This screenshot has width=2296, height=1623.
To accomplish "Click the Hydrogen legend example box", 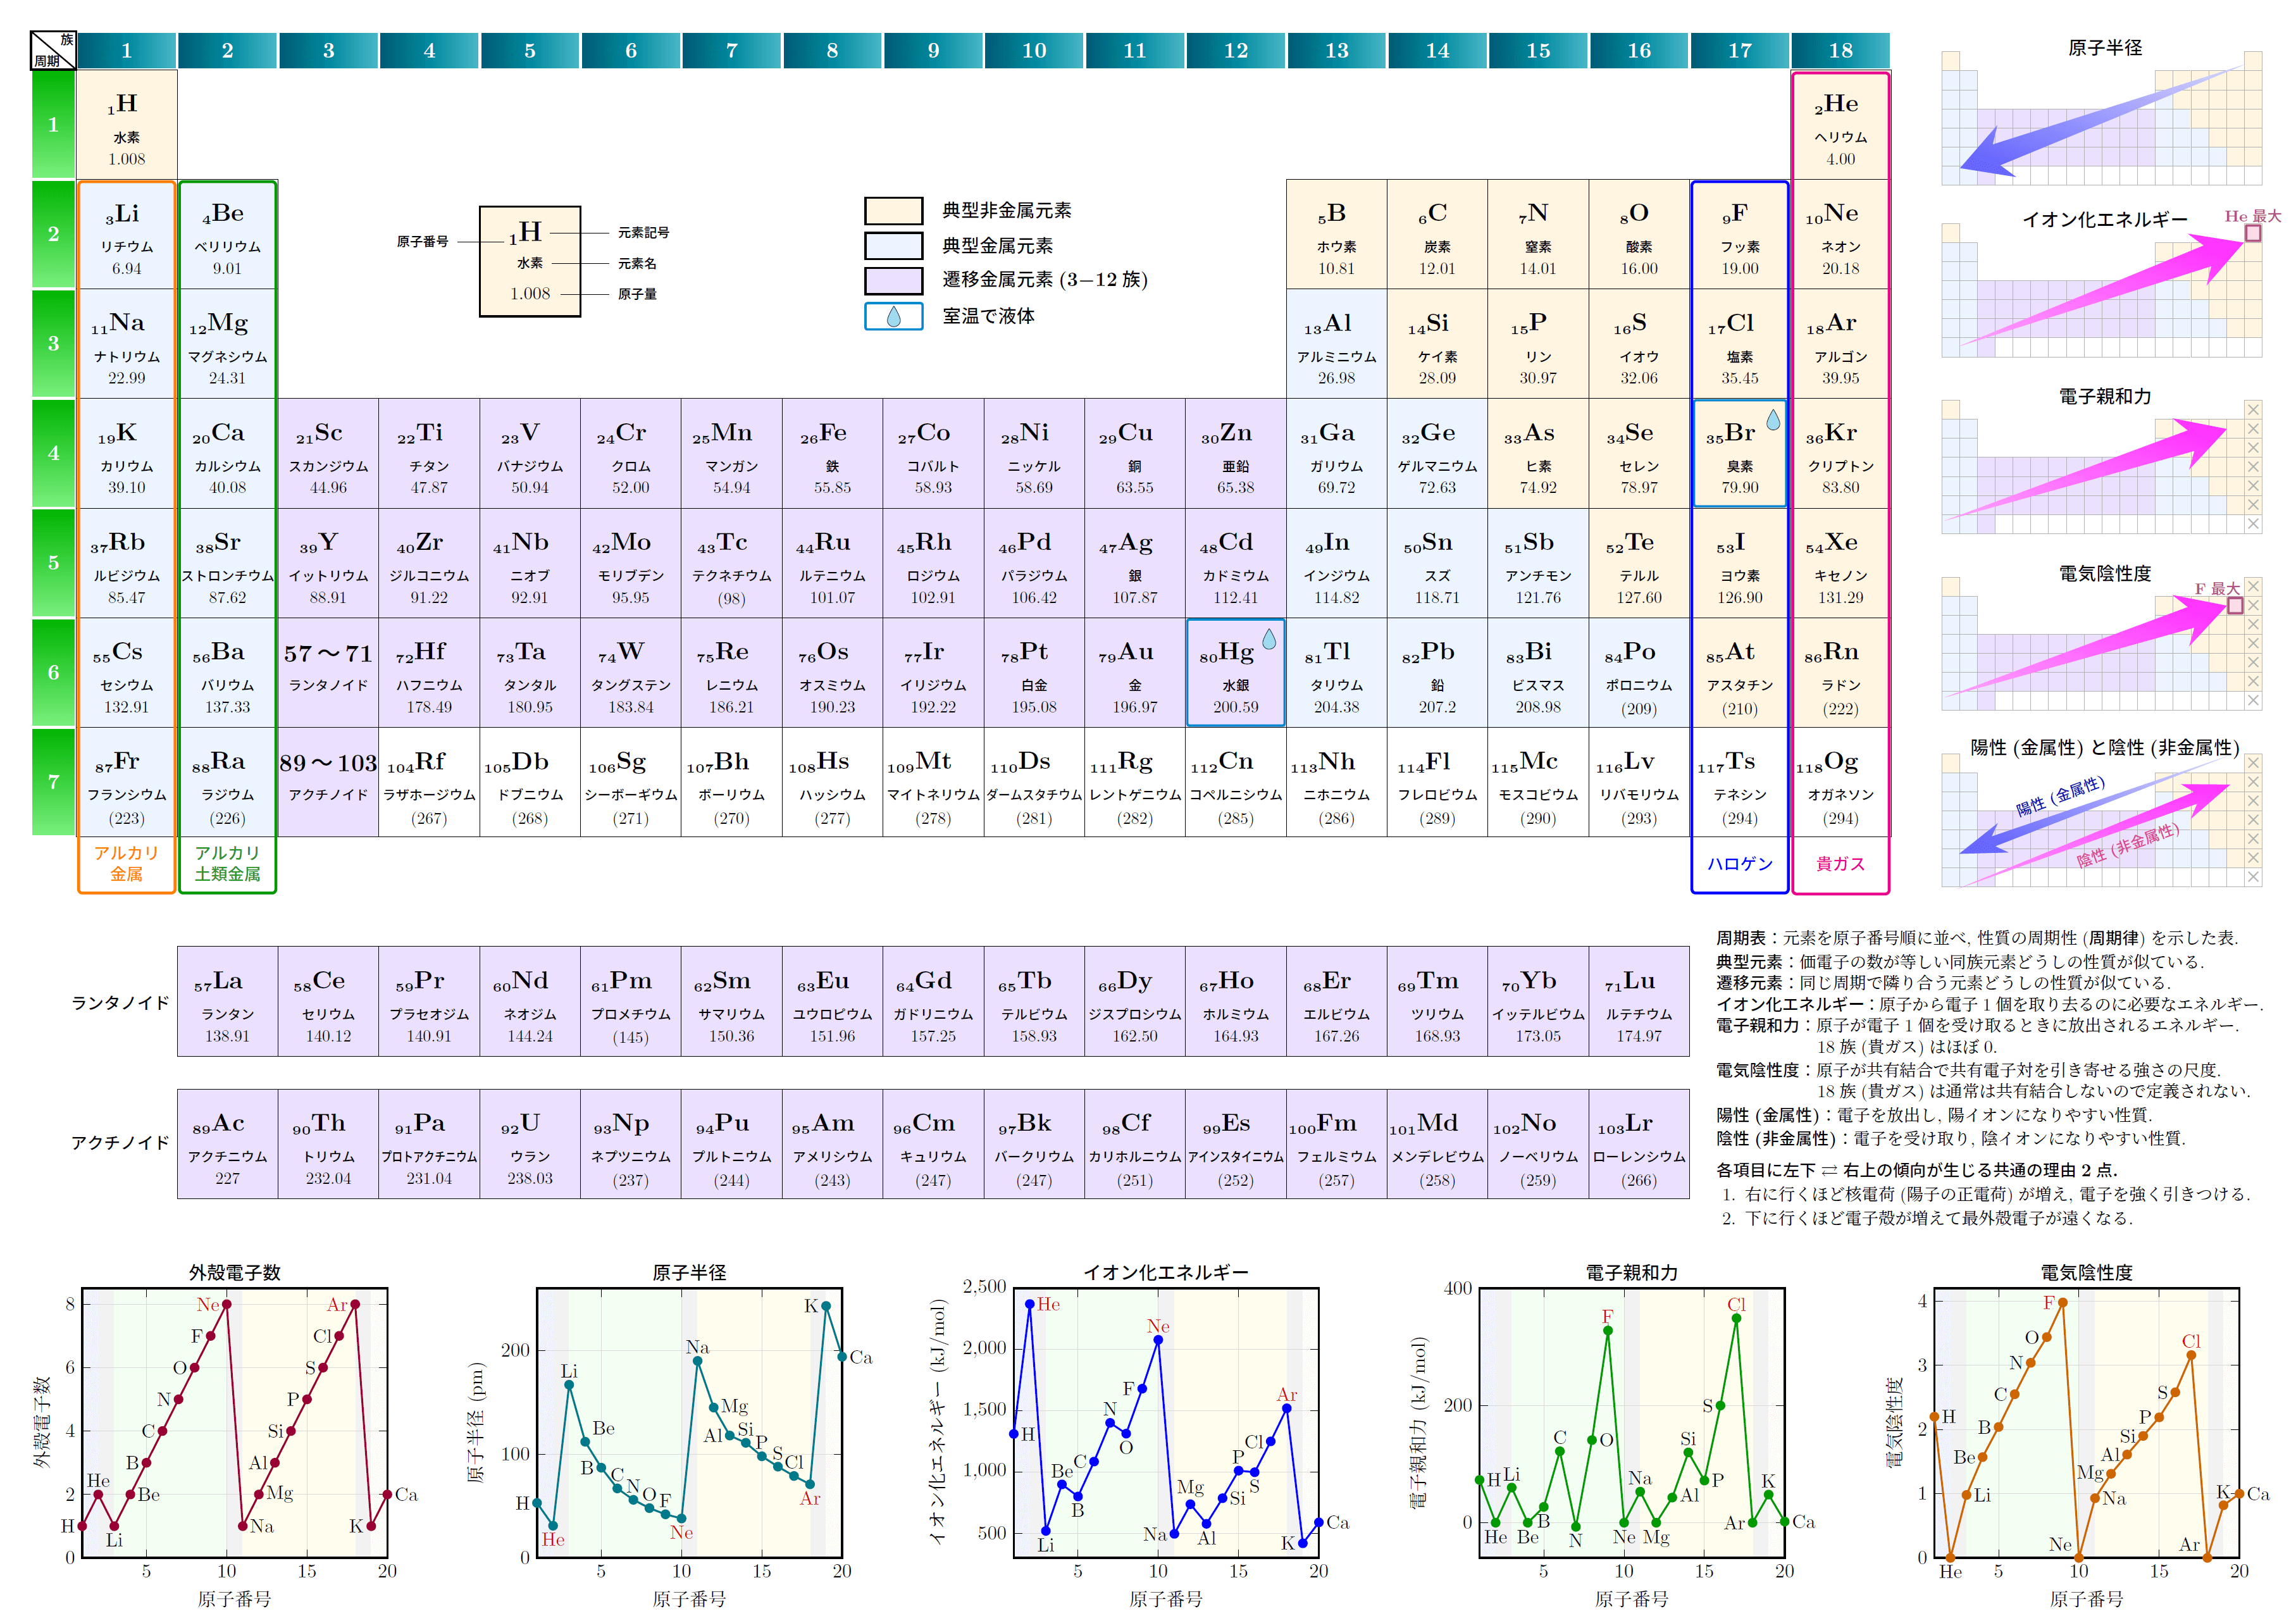I will click(x=529, y=261).
